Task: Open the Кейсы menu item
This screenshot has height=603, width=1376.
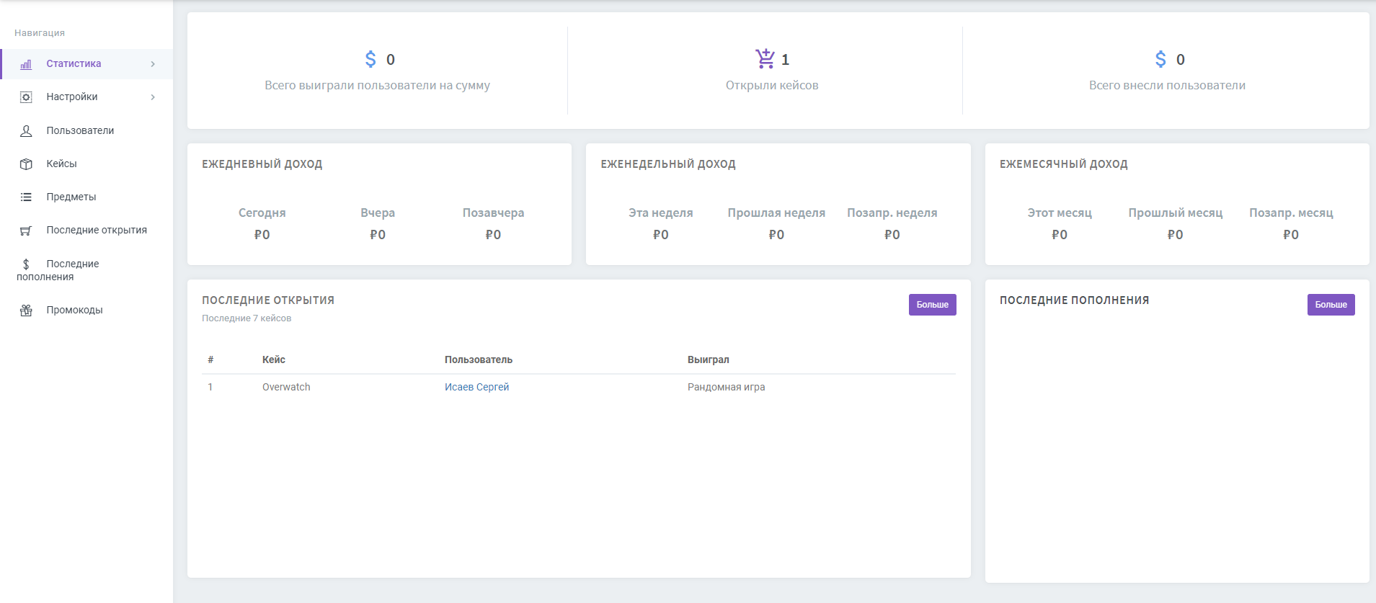Action: tap(61, 164)
